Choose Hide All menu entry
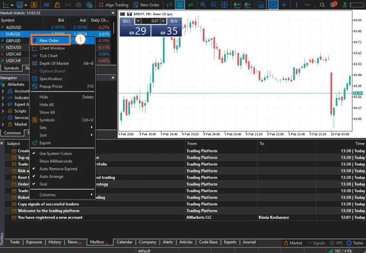Viewport: 366px width, 253px height. [46, 105]
